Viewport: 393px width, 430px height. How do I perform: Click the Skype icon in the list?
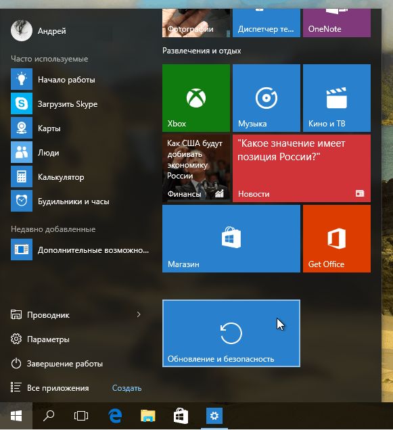pyautogui.click(x=22, y=103)
